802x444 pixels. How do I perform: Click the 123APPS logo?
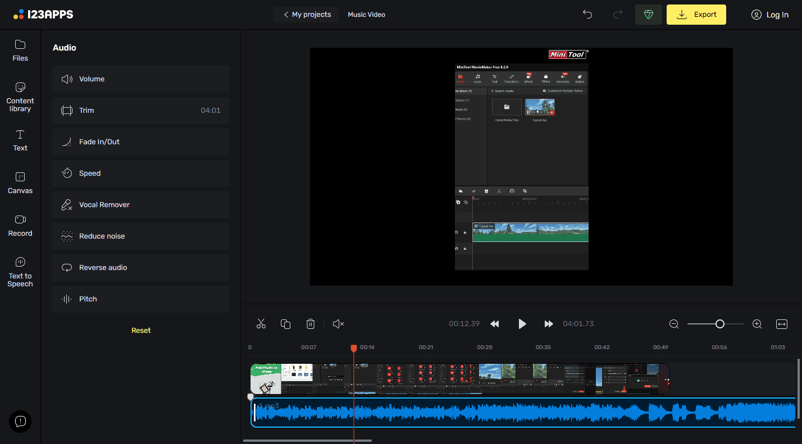click(x=43, y=15)
